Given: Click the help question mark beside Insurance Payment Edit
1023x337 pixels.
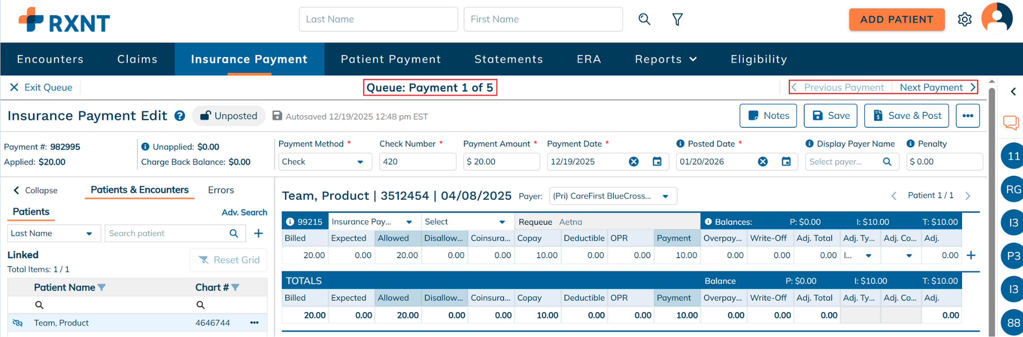Looking at the screenshot, I should click(180, 116).
